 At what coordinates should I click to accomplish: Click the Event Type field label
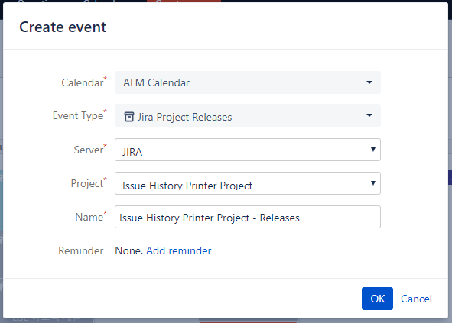click(x=80, y=115)
